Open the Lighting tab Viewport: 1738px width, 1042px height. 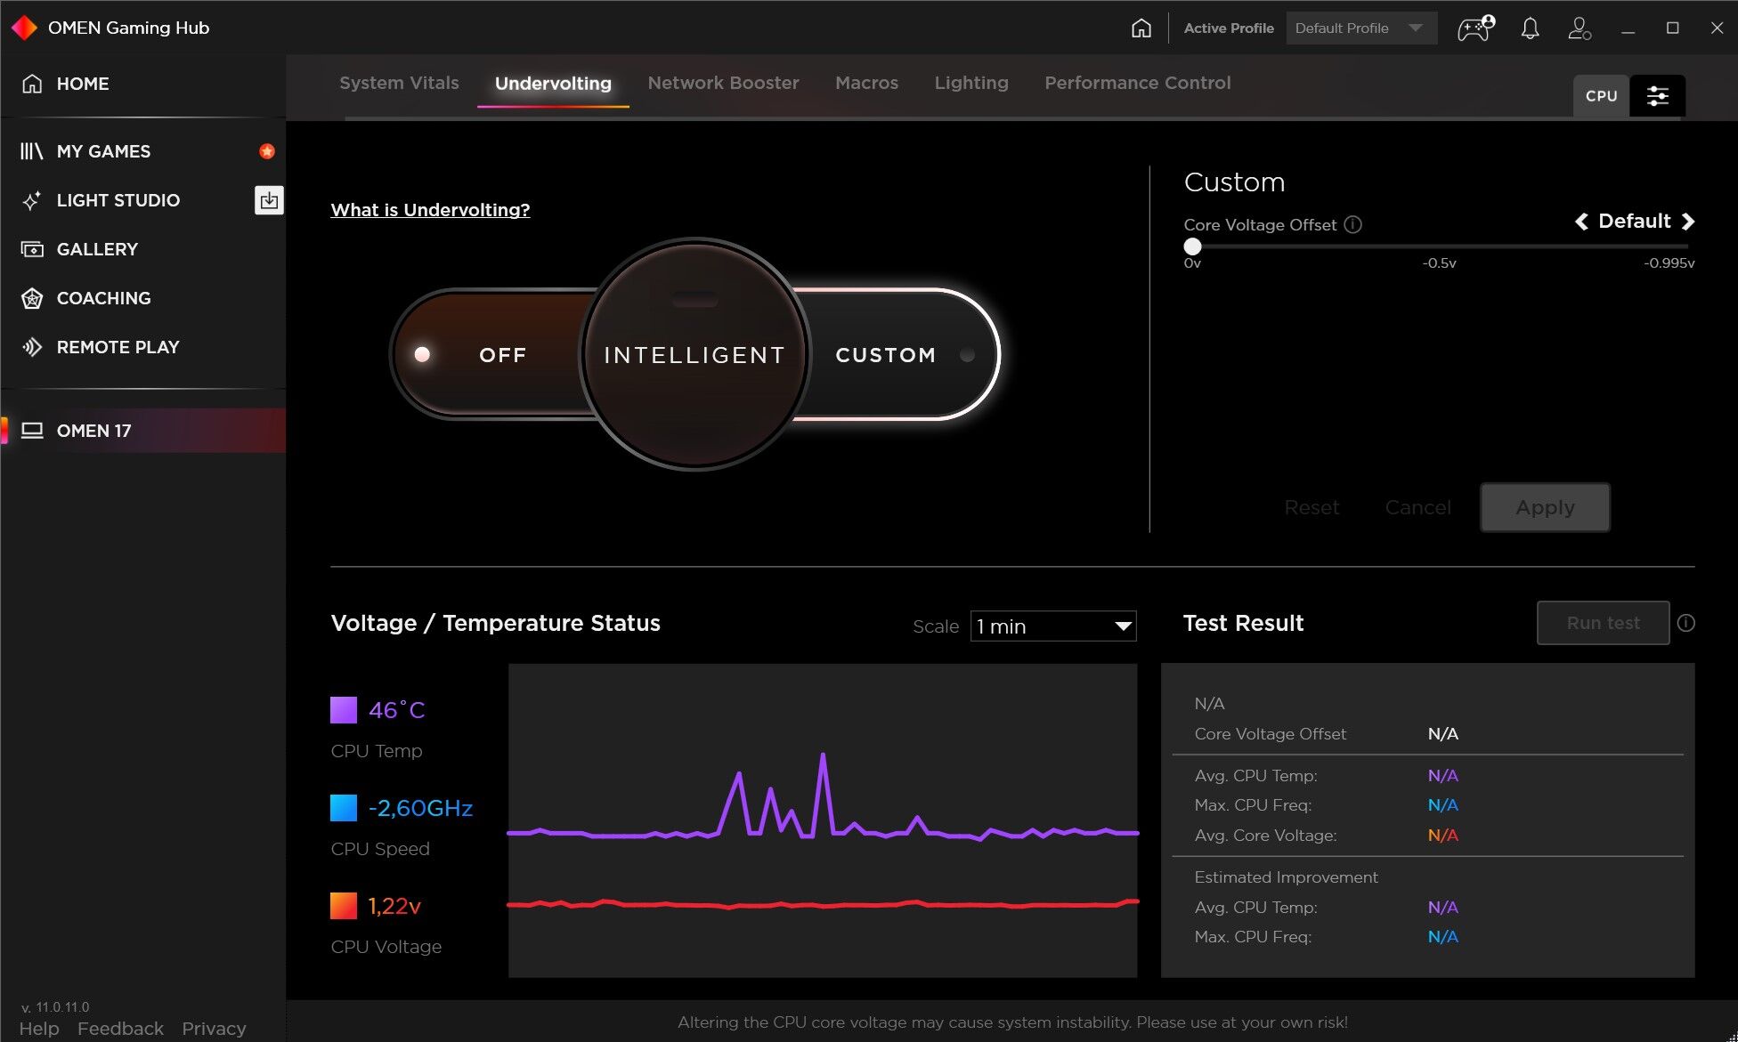pos(971,83)
